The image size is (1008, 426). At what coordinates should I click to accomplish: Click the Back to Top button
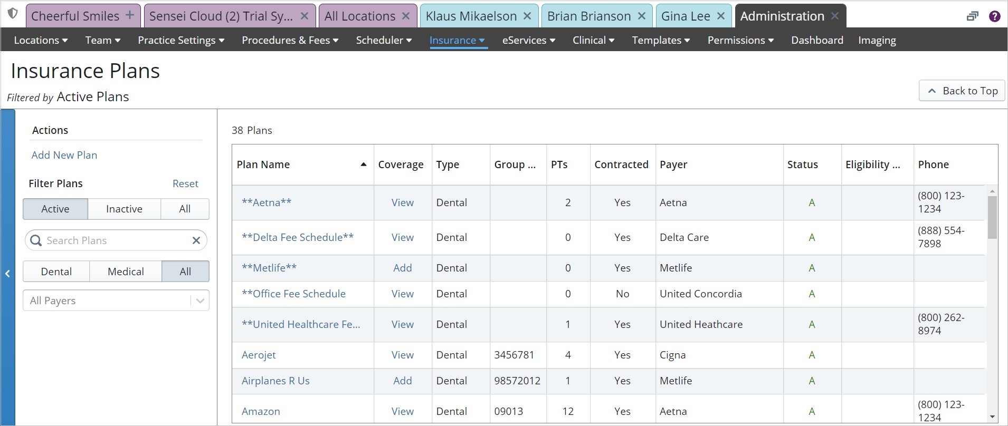coord(962,91)
